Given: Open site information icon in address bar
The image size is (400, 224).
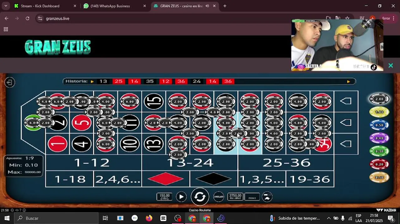Looking at the screenshot, I should [x=40, y=18].
